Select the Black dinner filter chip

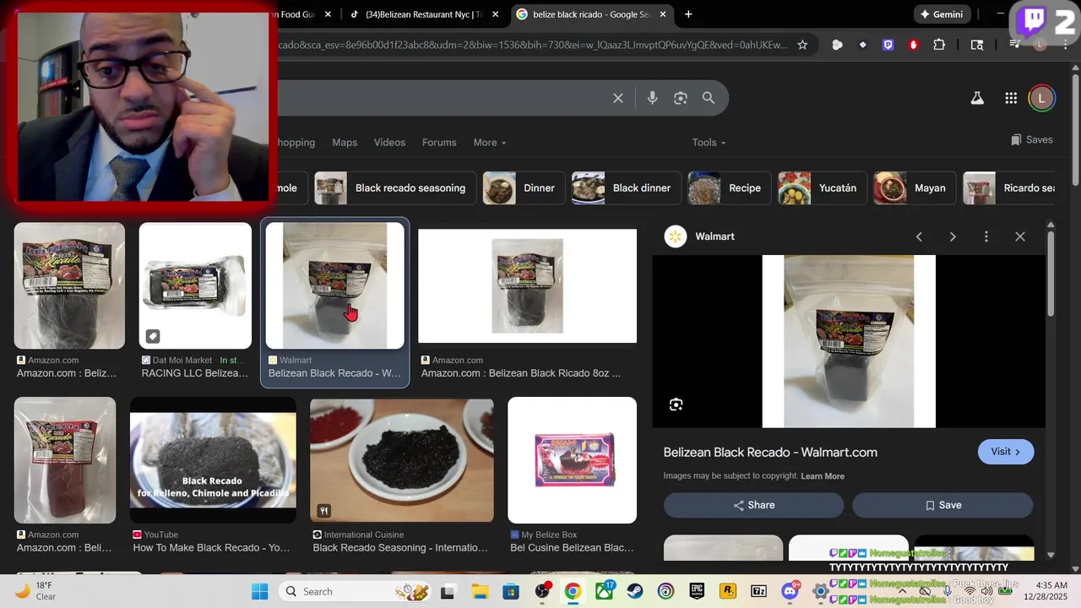point(626,188)
